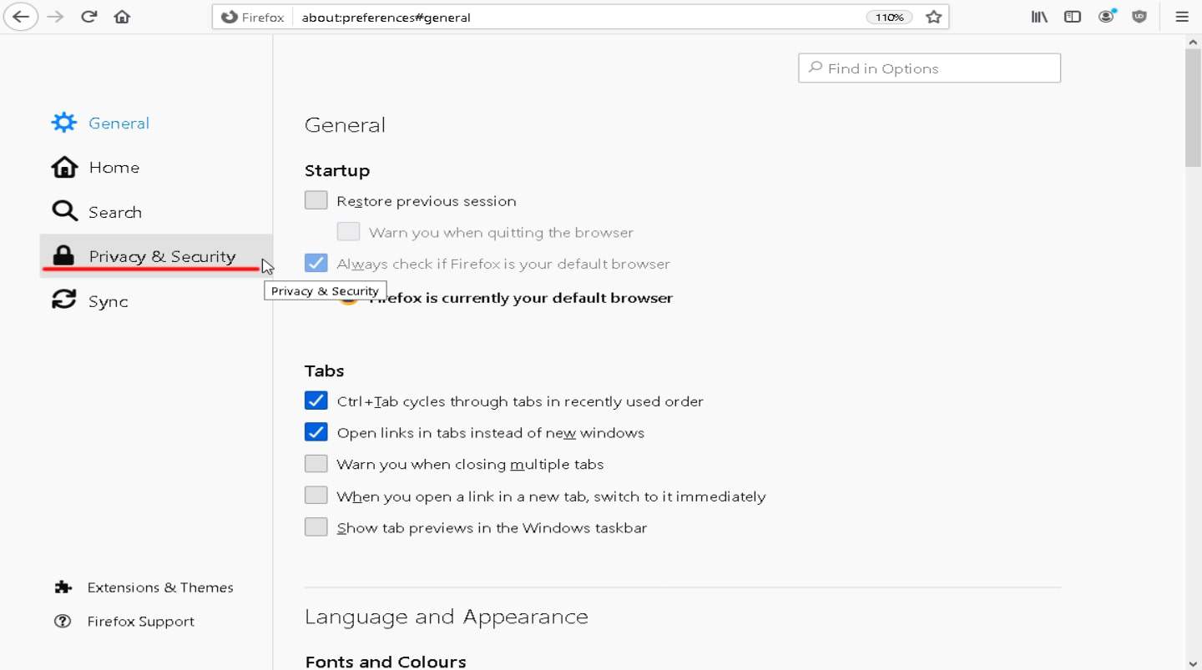Click the Fonts and Colours heading
Image resolution: width=1202 pixels, height=670 pixels.
(x=386, y=662)
